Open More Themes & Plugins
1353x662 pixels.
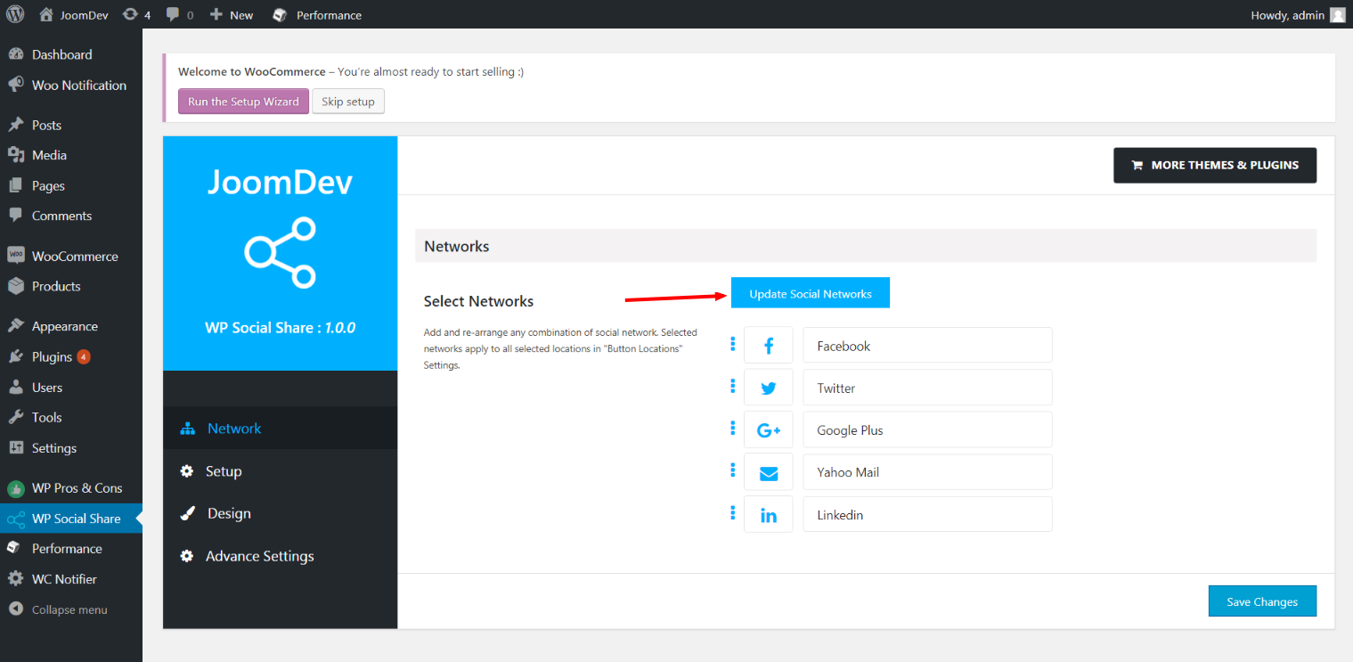(x=1215, y=165)
